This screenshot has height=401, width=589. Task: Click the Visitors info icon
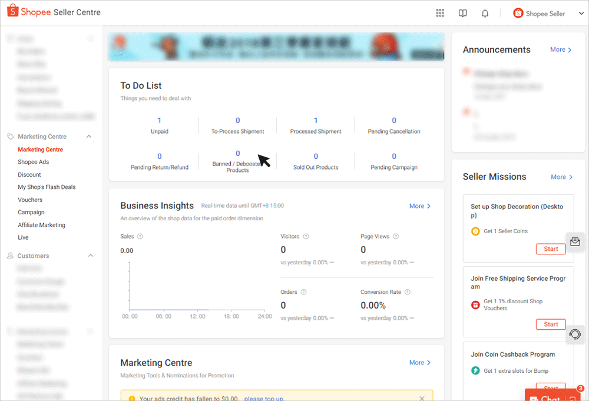pyautogui.click(x=307, y=236)
